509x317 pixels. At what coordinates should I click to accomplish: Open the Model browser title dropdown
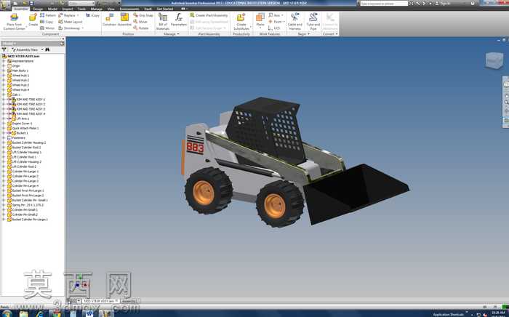(x=9, y=43)
